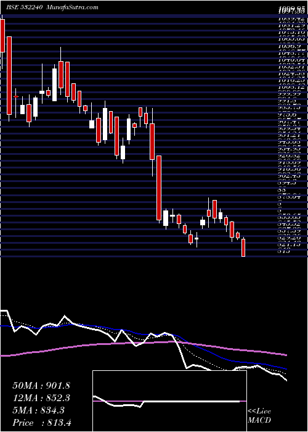
Task: Click the last red candlestick closing near 813
Action: (x=243, y=247)
